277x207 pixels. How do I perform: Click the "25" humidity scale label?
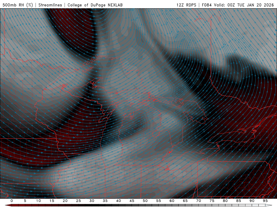click(x=79, y=201)
